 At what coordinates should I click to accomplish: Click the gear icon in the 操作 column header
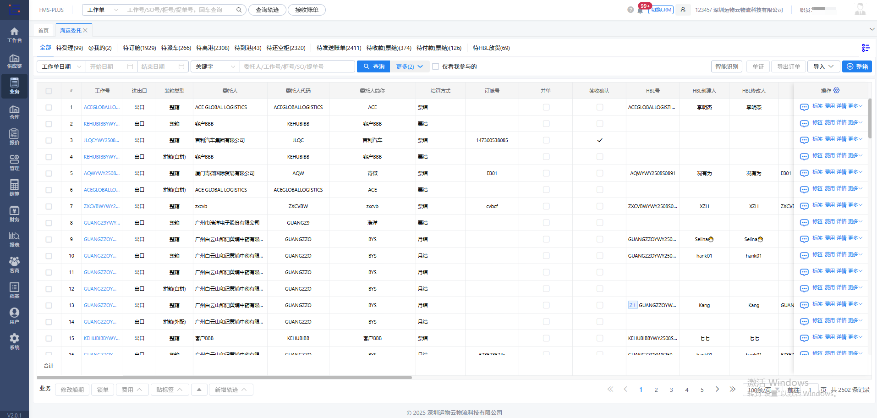[837, 90]
